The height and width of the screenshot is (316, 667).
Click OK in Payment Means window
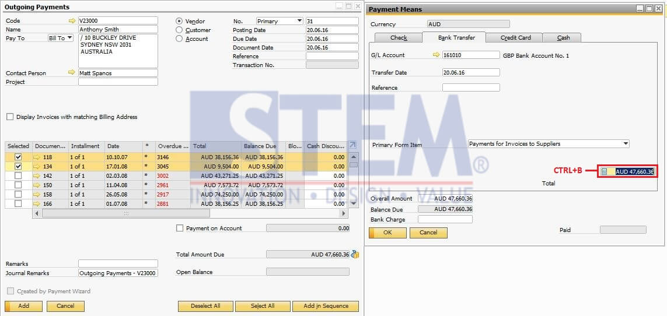tap(387, 233)
